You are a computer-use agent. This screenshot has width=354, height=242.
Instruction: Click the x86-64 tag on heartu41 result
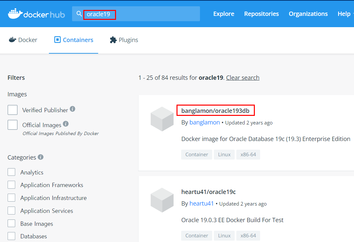coord(248,236)
